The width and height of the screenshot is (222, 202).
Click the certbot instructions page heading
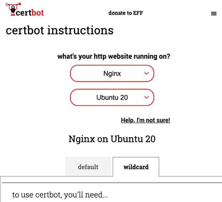pos(60,30)
